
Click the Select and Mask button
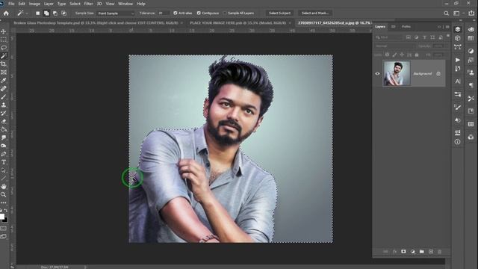(x=315, y=13)
